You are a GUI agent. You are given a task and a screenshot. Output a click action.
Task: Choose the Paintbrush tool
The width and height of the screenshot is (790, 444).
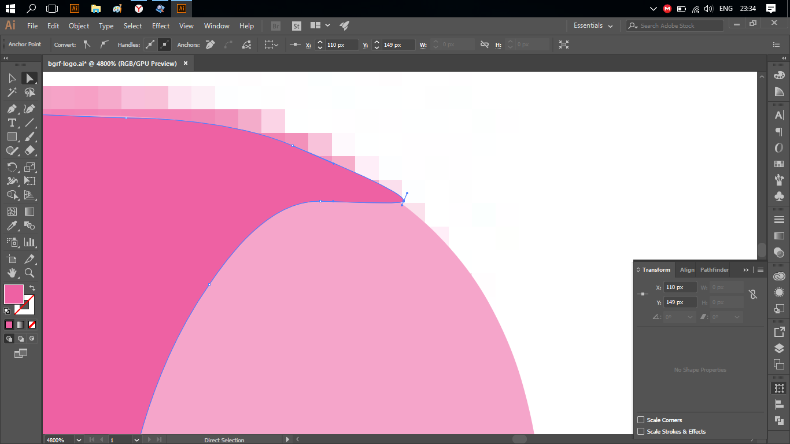point(29,137)
